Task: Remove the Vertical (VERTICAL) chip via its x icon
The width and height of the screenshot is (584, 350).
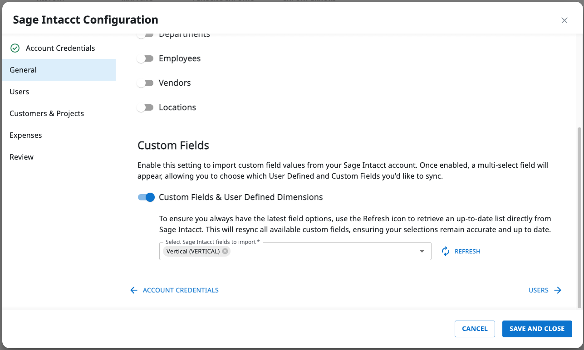Action: [x=224, y=251]
